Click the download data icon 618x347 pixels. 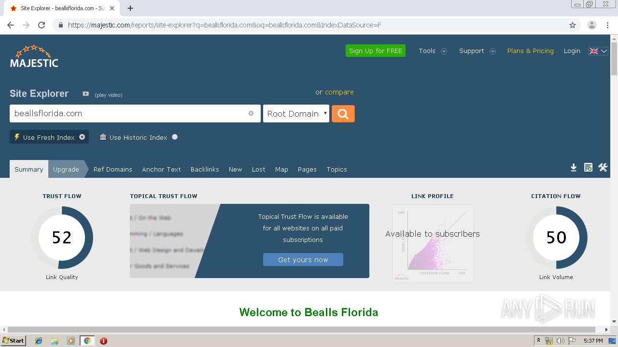(x=574, y=168)
